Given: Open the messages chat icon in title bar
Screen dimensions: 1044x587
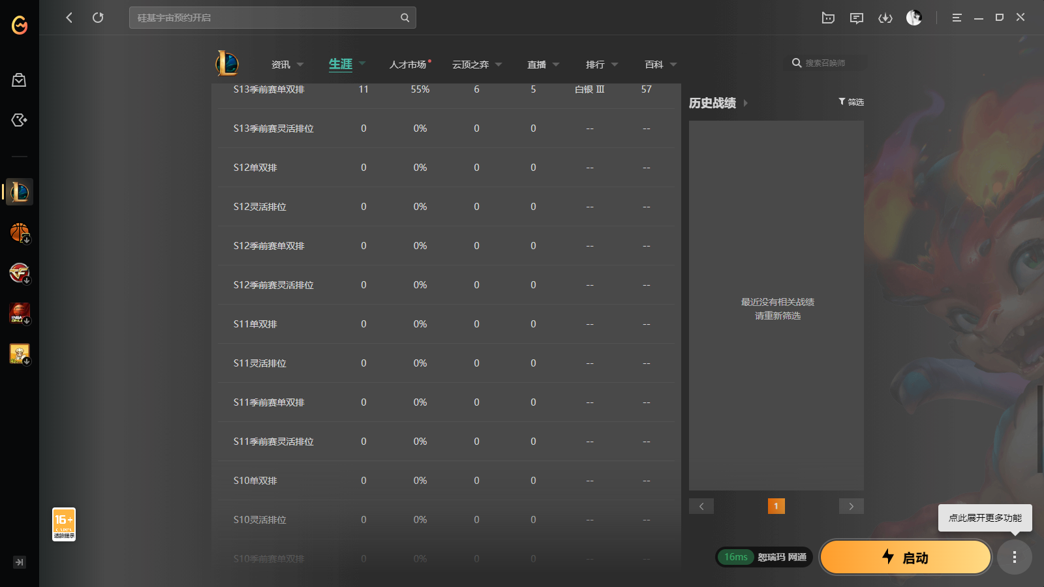Looking at the screenshot, I should point(857,18).
